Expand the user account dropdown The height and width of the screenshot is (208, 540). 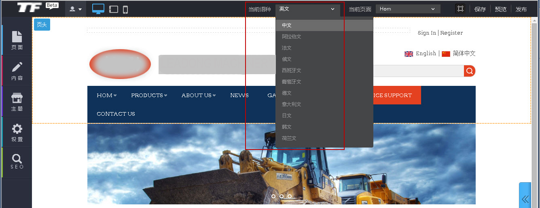[x=76, y=9]
